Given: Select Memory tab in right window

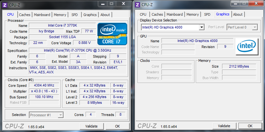Looking at the screenshot, I should pyautogui.click(x=193, y=14).
